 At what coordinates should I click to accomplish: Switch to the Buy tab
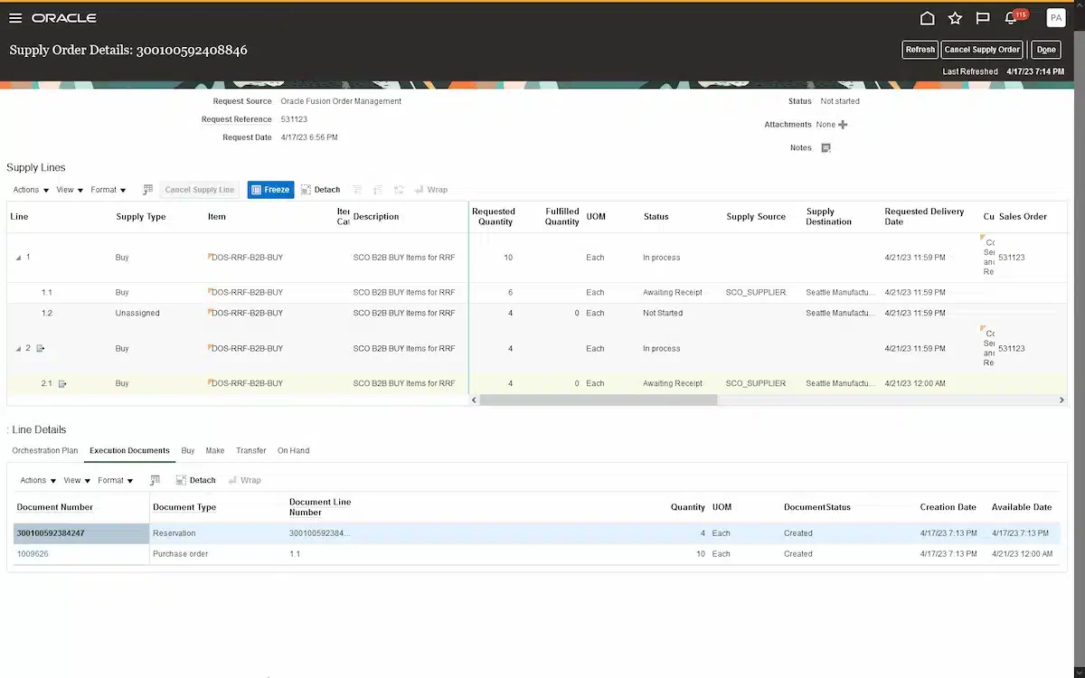point(188,450)
